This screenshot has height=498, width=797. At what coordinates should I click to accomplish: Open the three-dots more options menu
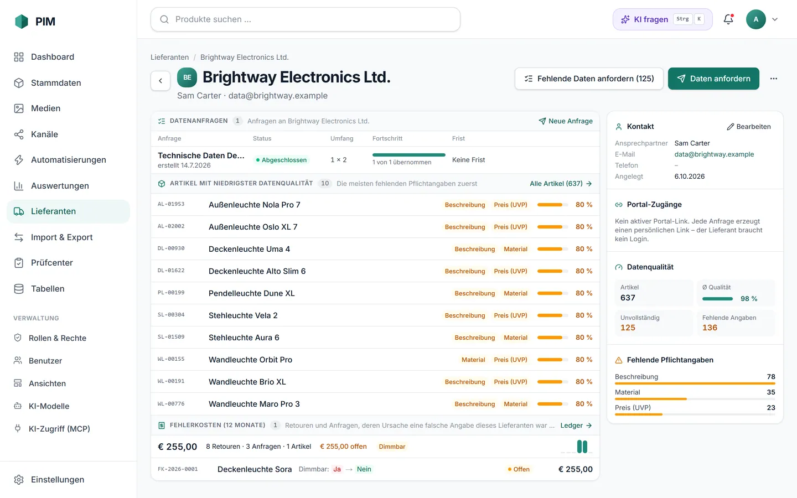[x=774, y=79]
